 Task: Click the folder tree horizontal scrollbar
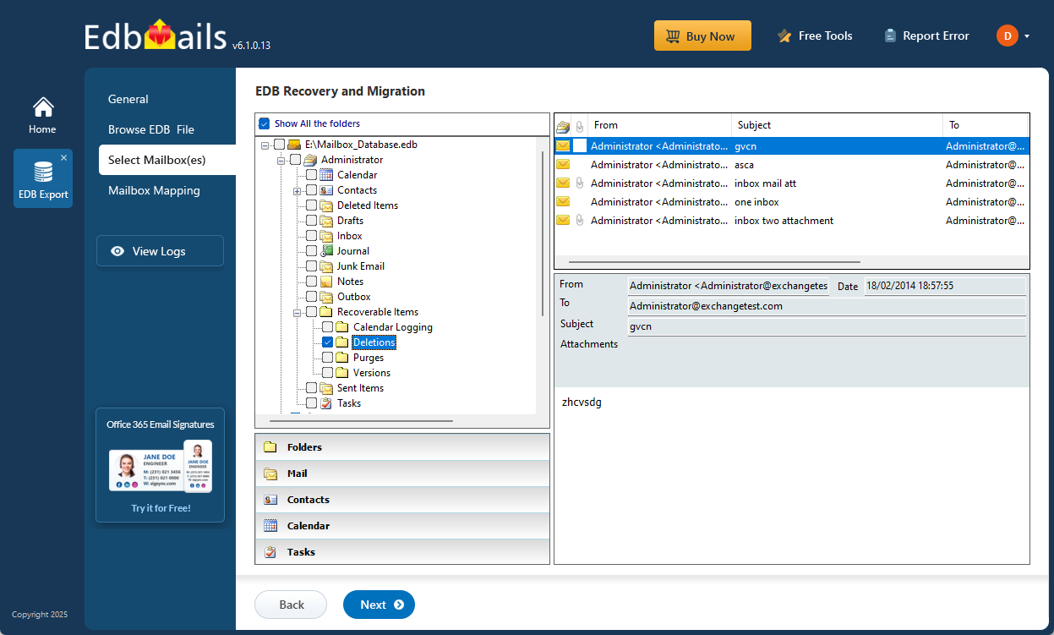[361, 420]
